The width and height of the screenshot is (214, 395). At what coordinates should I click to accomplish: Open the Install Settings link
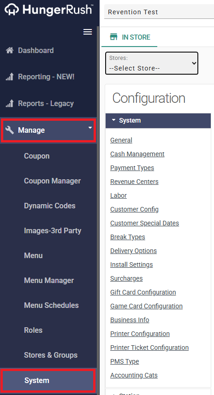coord(131,265)
